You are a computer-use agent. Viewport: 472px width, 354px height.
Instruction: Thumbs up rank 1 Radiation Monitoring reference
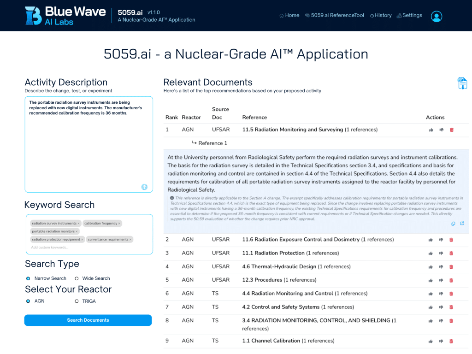coord(431,130)
